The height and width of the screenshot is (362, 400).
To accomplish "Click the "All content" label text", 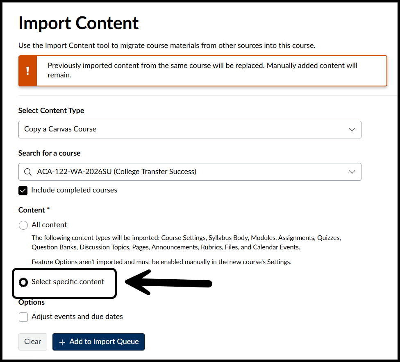I will pyautogui.click(x=49, y=225).
